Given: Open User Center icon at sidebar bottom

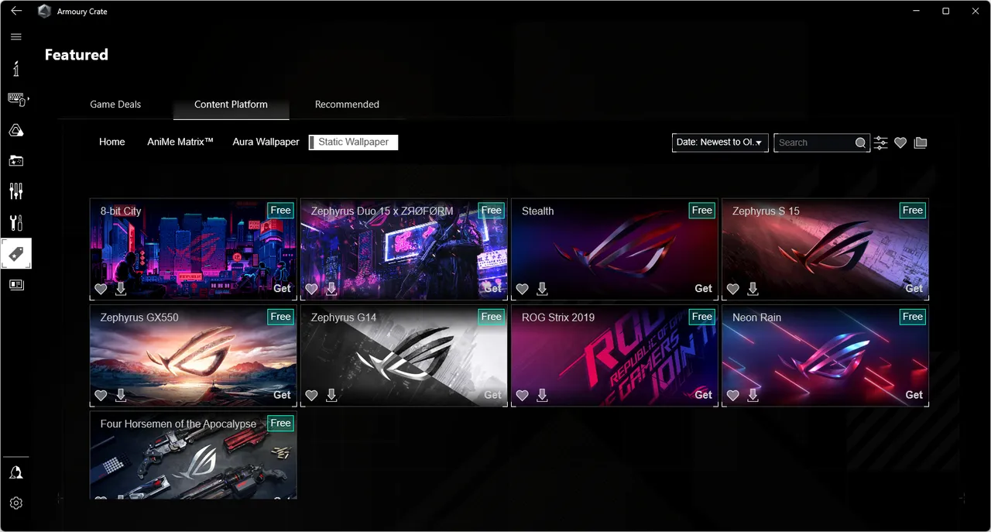Looking at the screenshot, I should (x=16, y=472).
